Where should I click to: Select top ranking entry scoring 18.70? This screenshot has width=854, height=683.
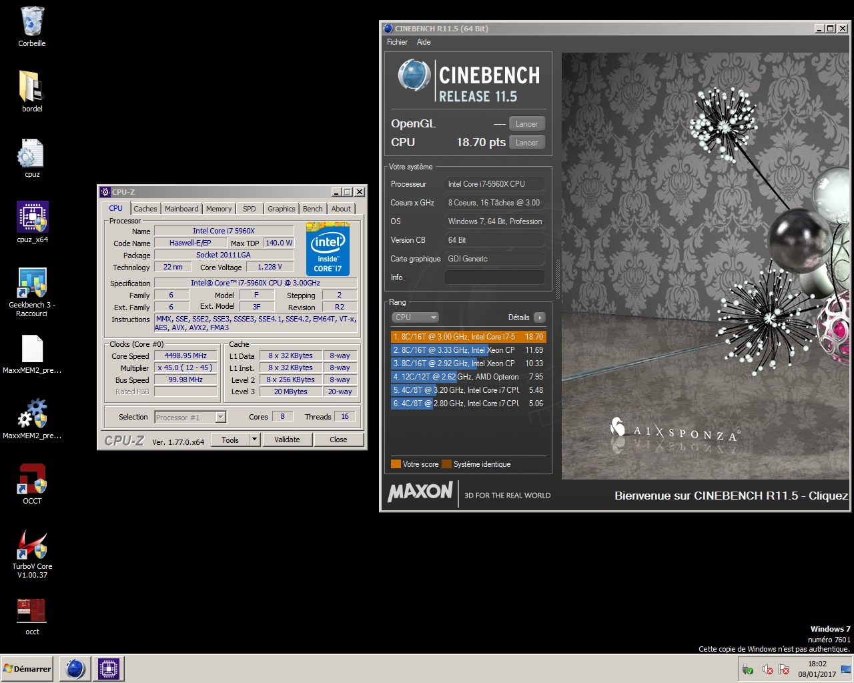[468, 337]
